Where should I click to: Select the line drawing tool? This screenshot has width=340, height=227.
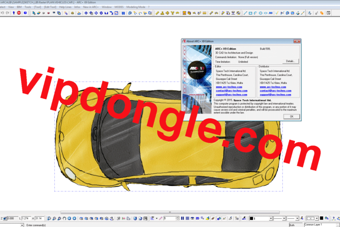[x=245, y=13]
